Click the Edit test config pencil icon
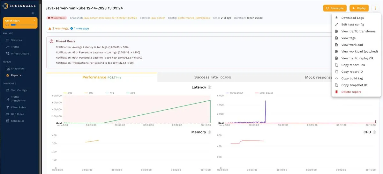Image resolution: width=383 pixels, height=174 pixels. (336, 25)
